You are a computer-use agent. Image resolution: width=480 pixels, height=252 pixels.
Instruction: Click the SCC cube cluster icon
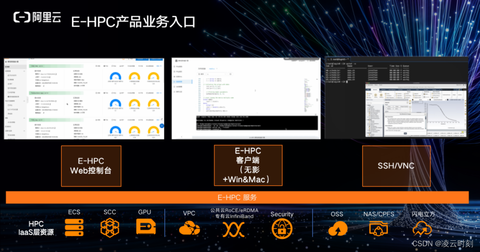pyautogui.click(x=110, y=228)
